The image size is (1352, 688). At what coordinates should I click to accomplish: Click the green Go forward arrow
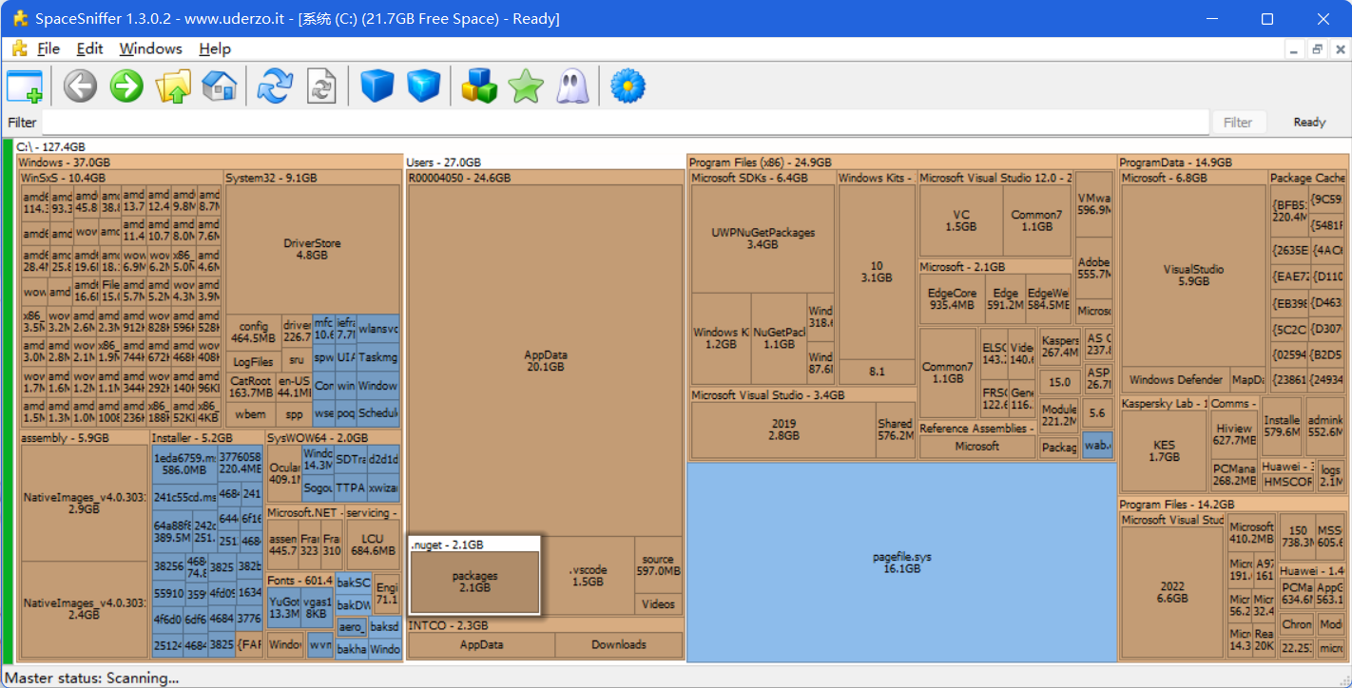[126, 86]
